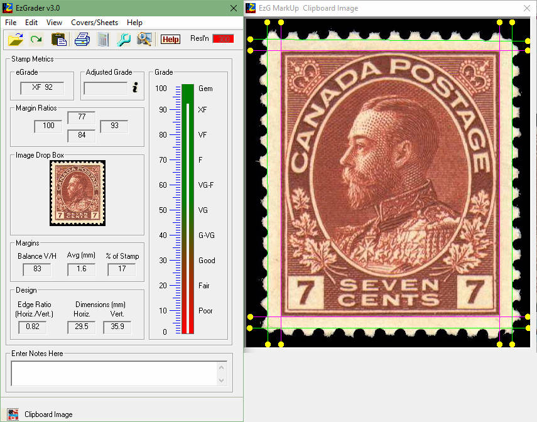The height and width of the screenshot is (422, 537).
Task: Click the green redo arrow icon
Action: [36, 39]
